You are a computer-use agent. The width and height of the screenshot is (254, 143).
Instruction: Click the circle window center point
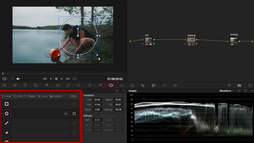coord(78,36)
